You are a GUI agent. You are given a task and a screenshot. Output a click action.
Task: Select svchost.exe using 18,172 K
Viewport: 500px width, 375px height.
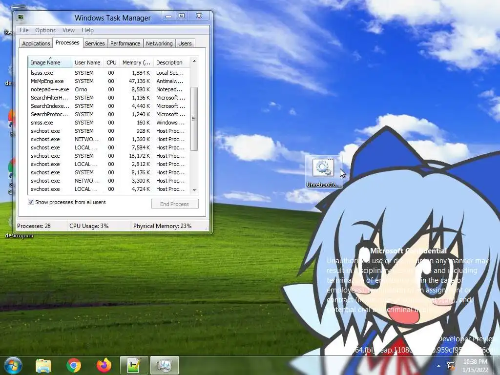[x=108, y=156]
